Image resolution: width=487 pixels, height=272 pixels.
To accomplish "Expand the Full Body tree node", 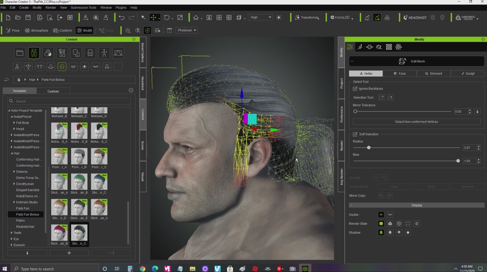I will click(x=14, y=123).
